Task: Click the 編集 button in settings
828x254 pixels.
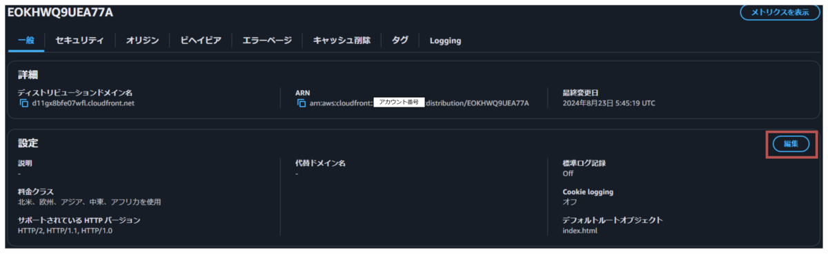Action: click(x=791, y=143)
